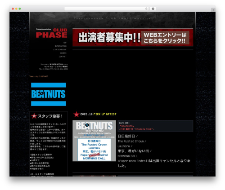The width and height of the screenshot is (225, 190).
Task: Open the LIVE SCHEDULE page
Action: click(x=60, y=49)
